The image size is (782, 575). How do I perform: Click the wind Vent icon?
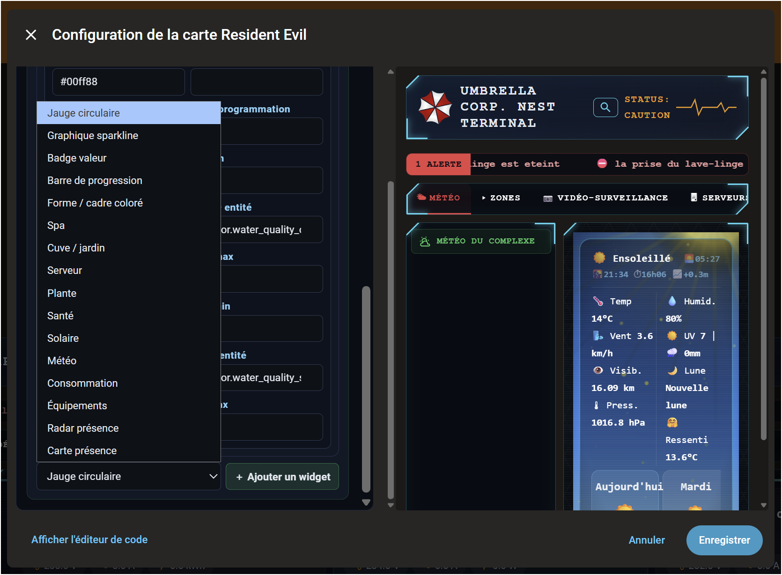[x=598, y=336]
